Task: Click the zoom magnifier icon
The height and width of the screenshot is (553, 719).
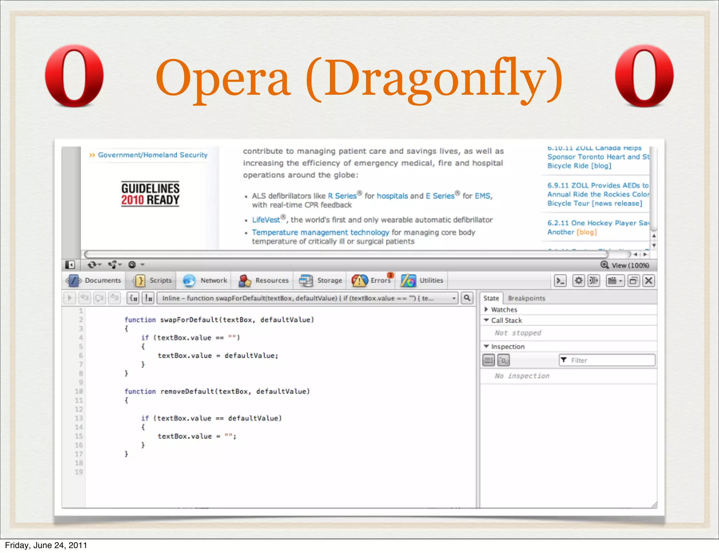Action: pyautogui.click(x=604, y=265)
